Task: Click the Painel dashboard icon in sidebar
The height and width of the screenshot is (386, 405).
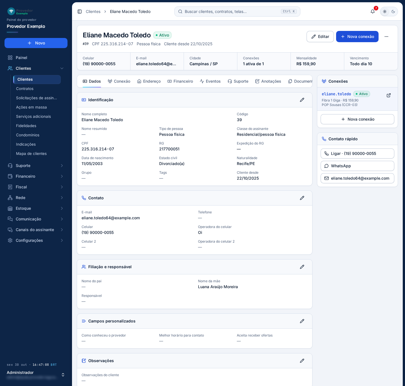Action: [10, 58]
